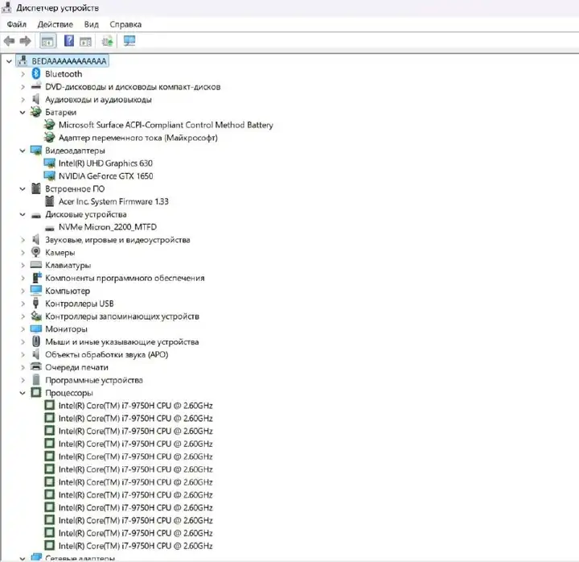Open the Help question mark icon
Screen dimensions: 579x562
pyautogui.click(x=69, y=41)
